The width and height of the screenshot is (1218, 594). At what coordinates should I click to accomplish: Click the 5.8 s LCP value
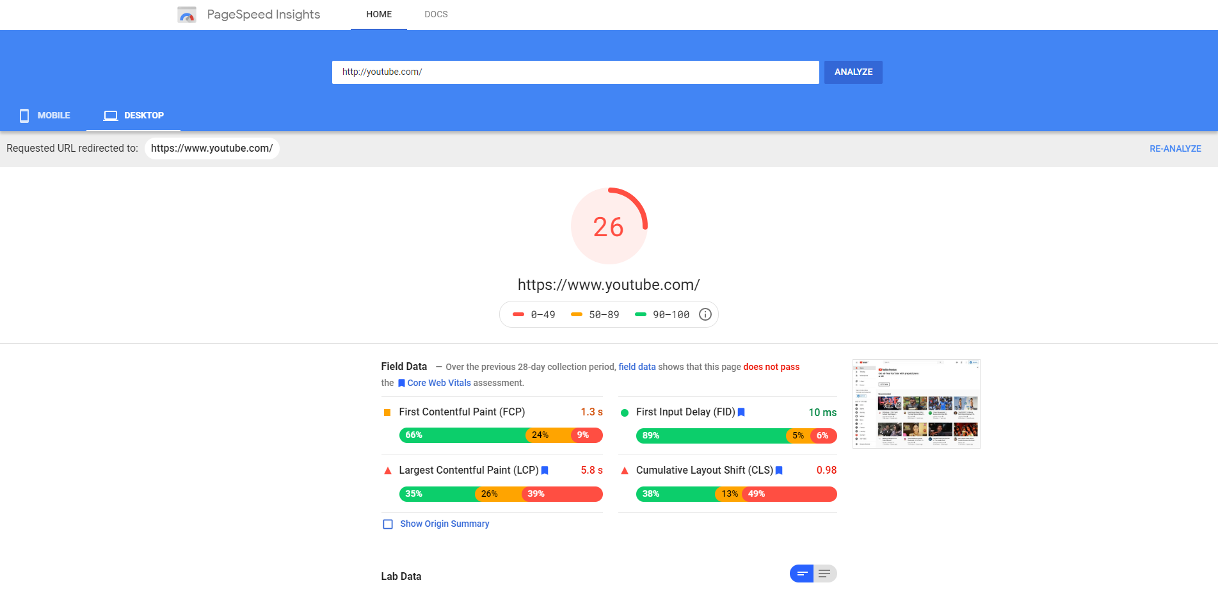591,470
